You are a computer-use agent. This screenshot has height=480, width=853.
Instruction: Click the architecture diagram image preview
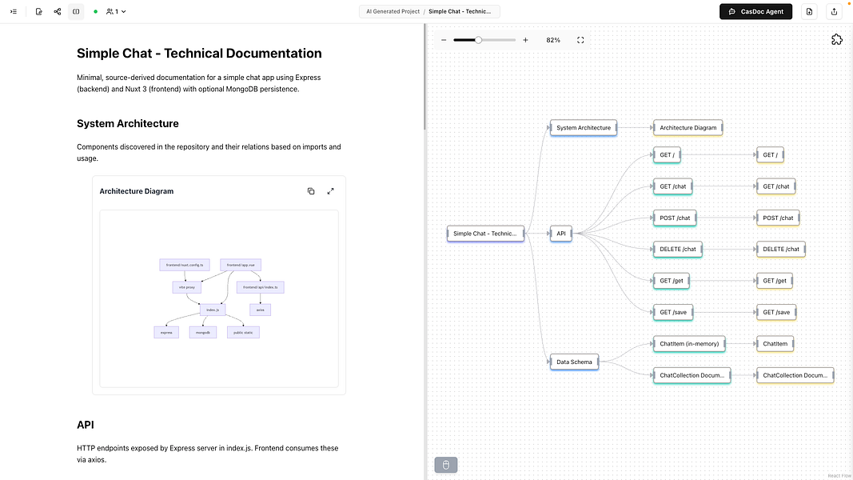(219, 298)
